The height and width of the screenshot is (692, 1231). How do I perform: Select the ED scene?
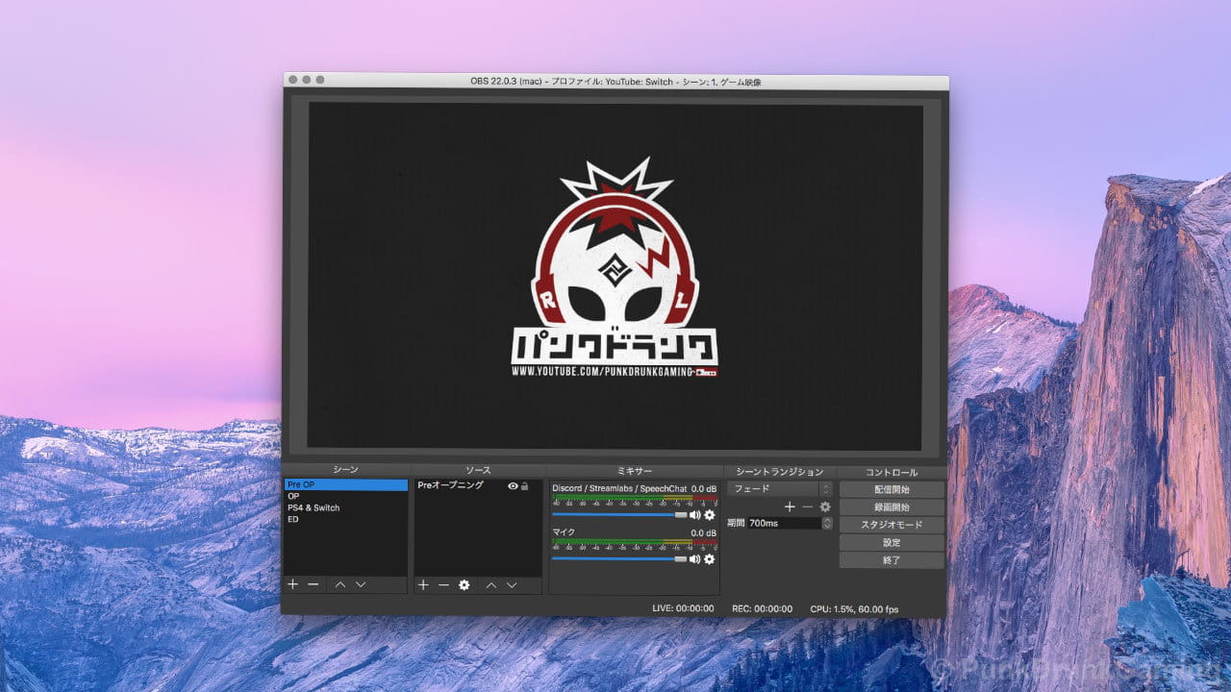(345, 519)
